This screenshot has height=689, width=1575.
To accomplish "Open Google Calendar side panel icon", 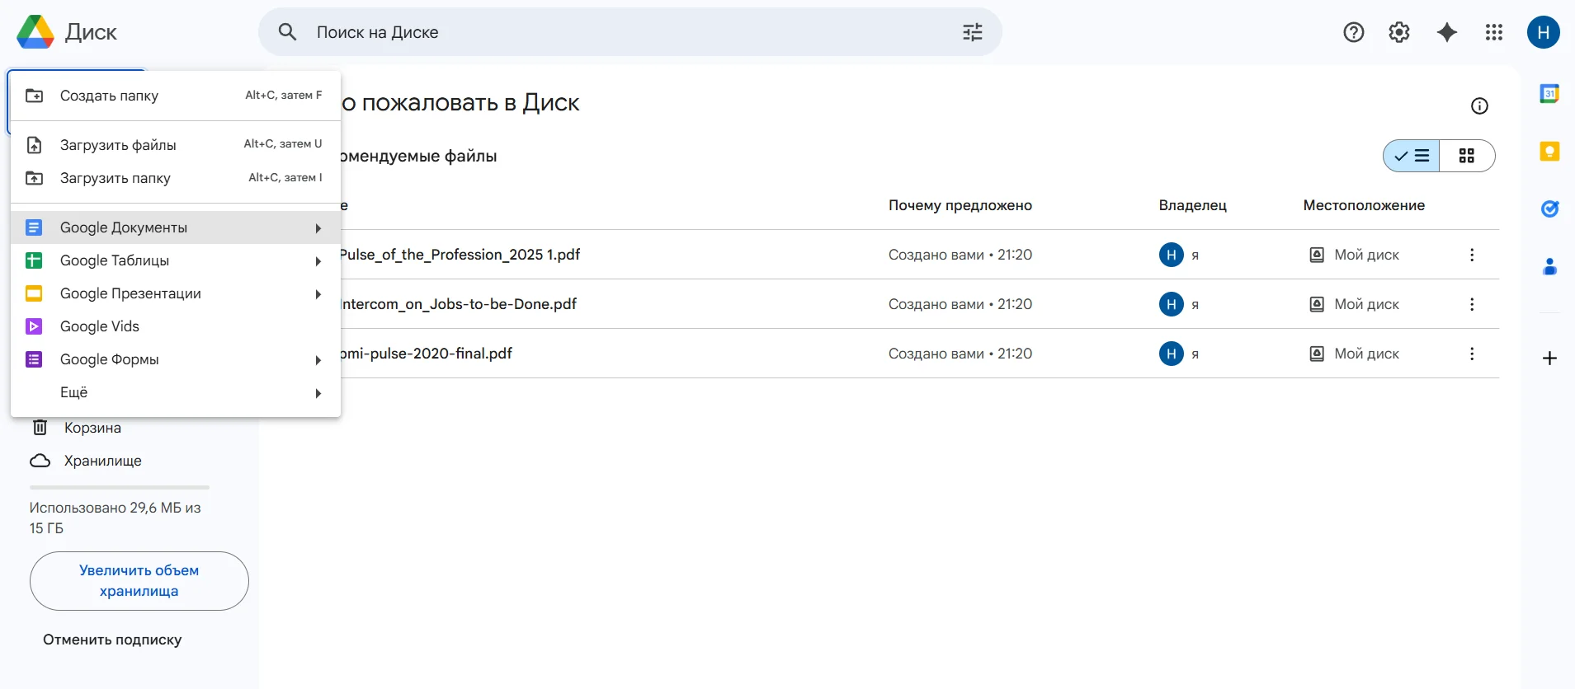I will pos(1549,94).
